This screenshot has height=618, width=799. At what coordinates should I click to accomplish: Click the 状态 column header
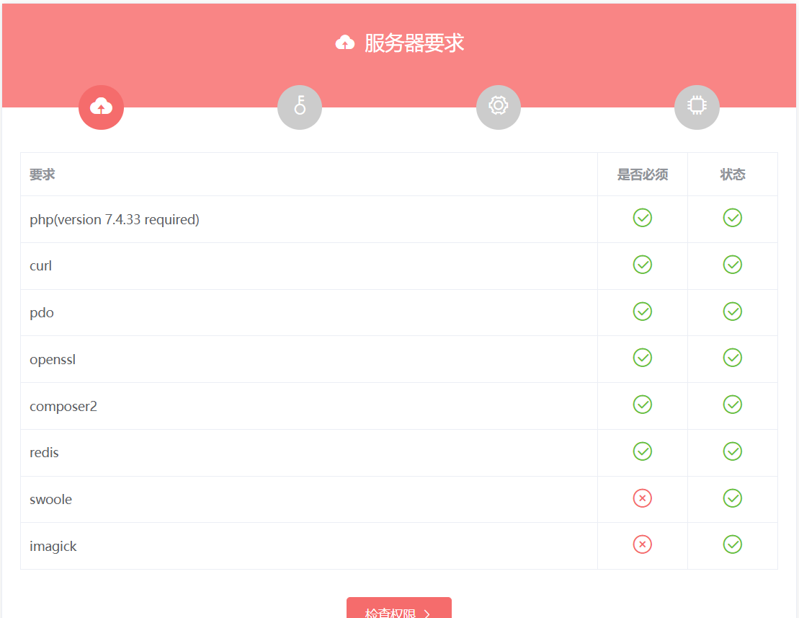coord(732,175)
